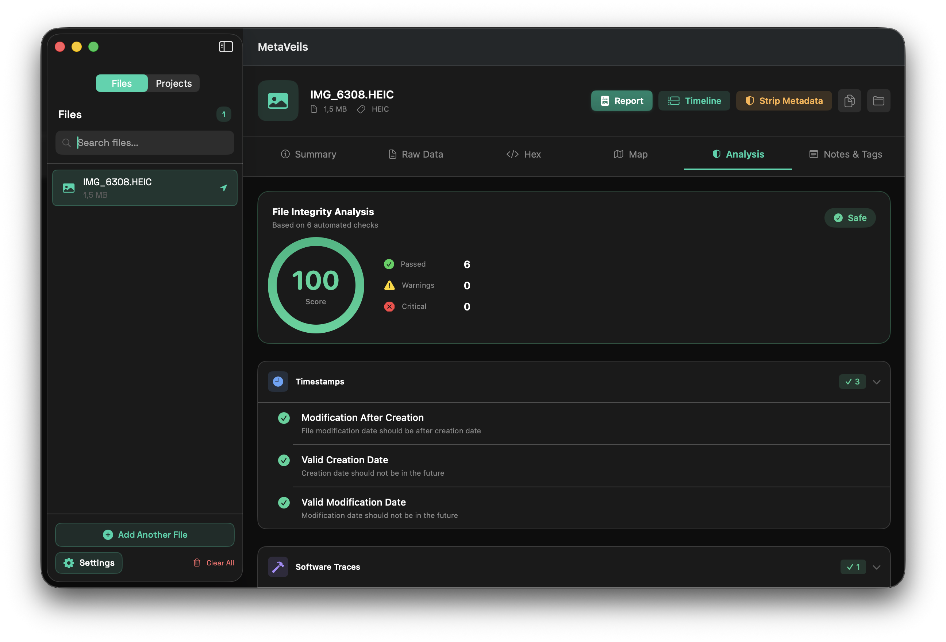Viewport: 946px width, 642px height.
Task: Click Modification After Creation check mark
Action: point(284,418)
